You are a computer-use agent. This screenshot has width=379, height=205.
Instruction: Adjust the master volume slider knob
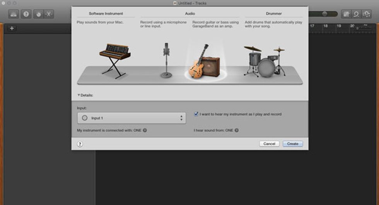point(324,14)
